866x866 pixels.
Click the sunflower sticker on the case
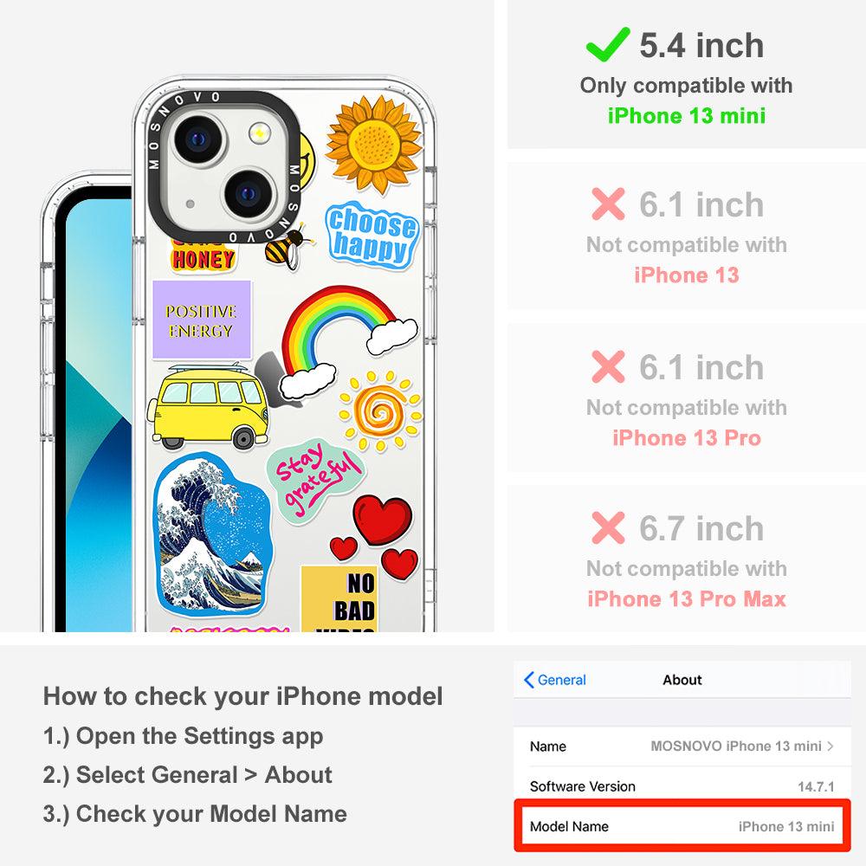[x=374, y=144]
